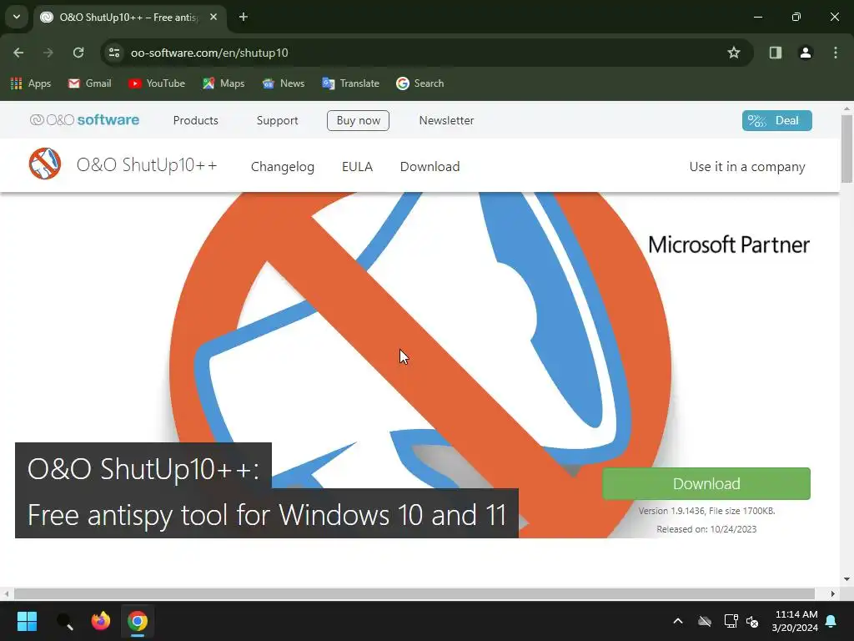
Task: Open Chrome side panel icon
Action: point(775,53)
